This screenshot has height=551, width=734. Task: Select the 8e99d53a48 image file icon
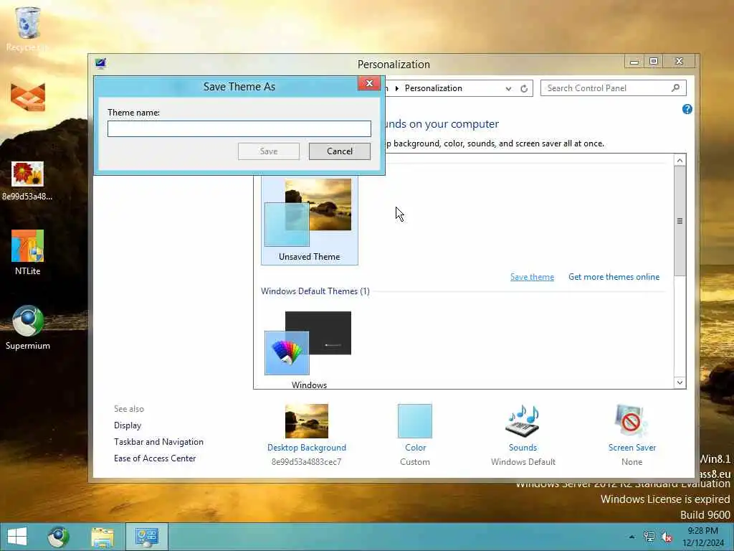[28, 181]
